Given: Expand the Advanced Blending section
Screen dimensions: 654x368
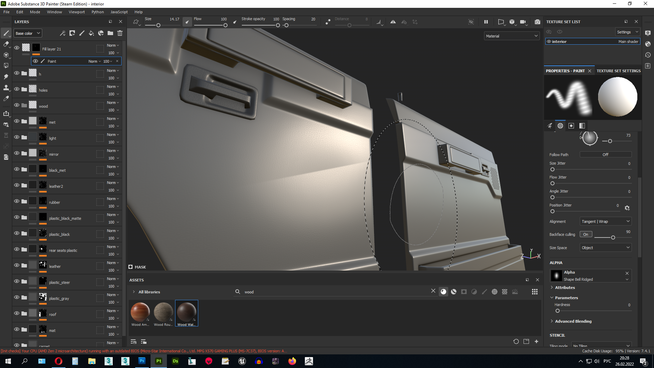Looking at the screenshot, I should point(573,321).
